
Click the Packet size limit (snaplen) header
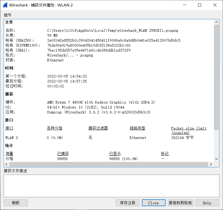(x=189, y=130)
